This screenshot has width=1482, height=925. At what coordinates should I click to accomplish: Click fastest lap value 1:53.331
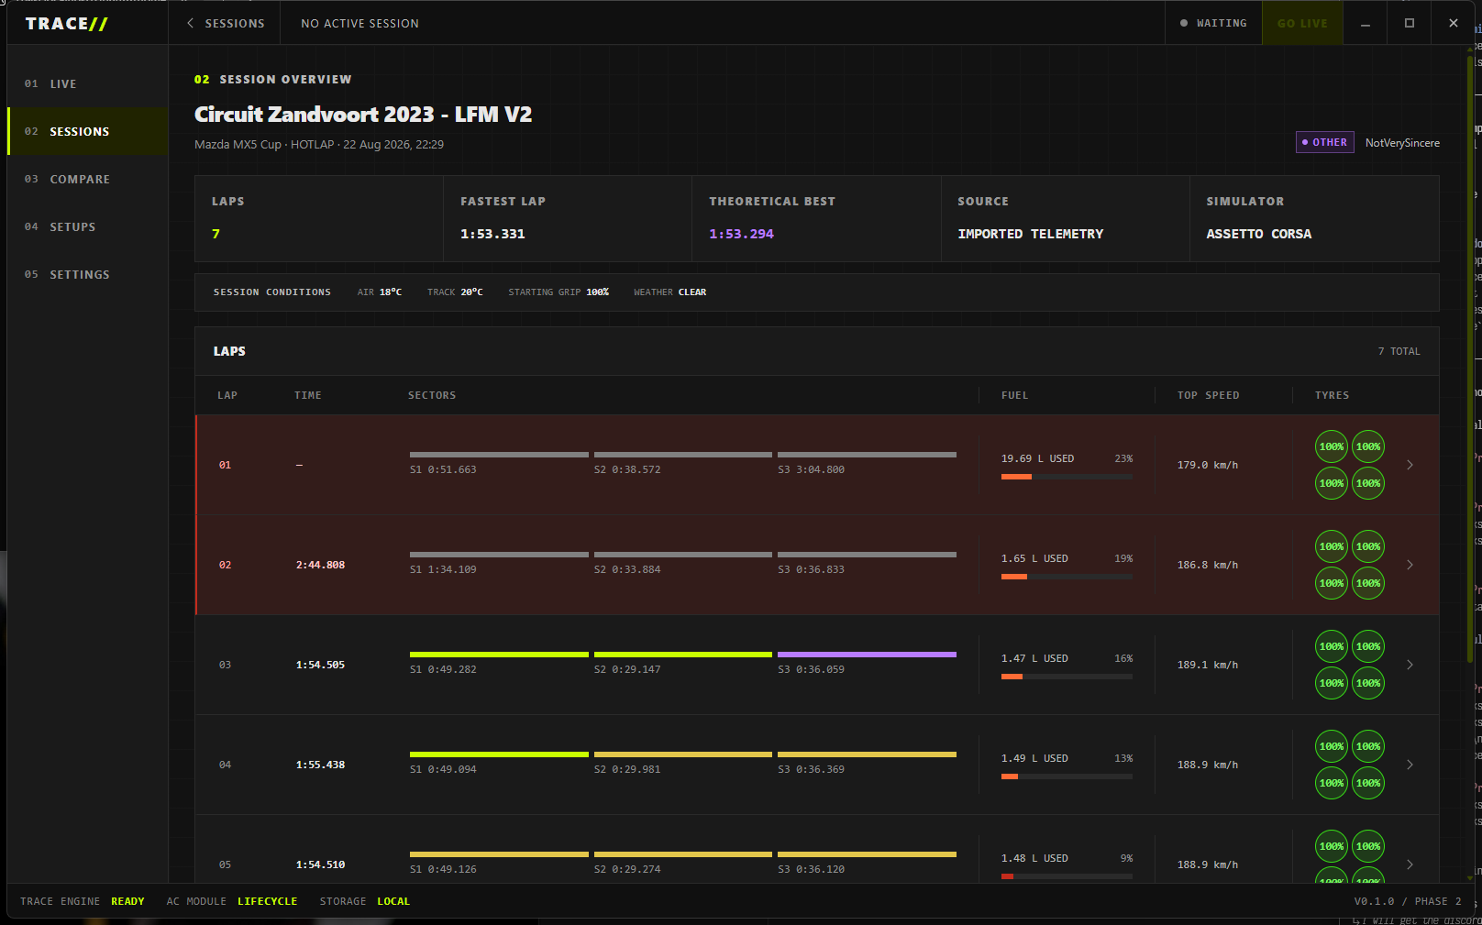coord(492,234)
